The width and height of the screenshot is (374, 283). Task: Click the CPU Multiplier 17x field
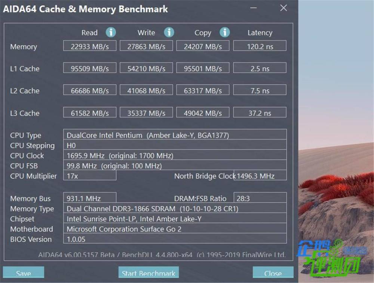pyautogui.click(x=90, y=175)
